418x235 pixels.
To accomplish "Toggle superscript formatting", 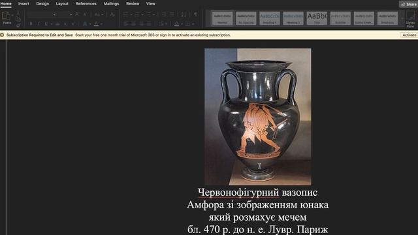I will pyautogui.click(x=73, y=24).
